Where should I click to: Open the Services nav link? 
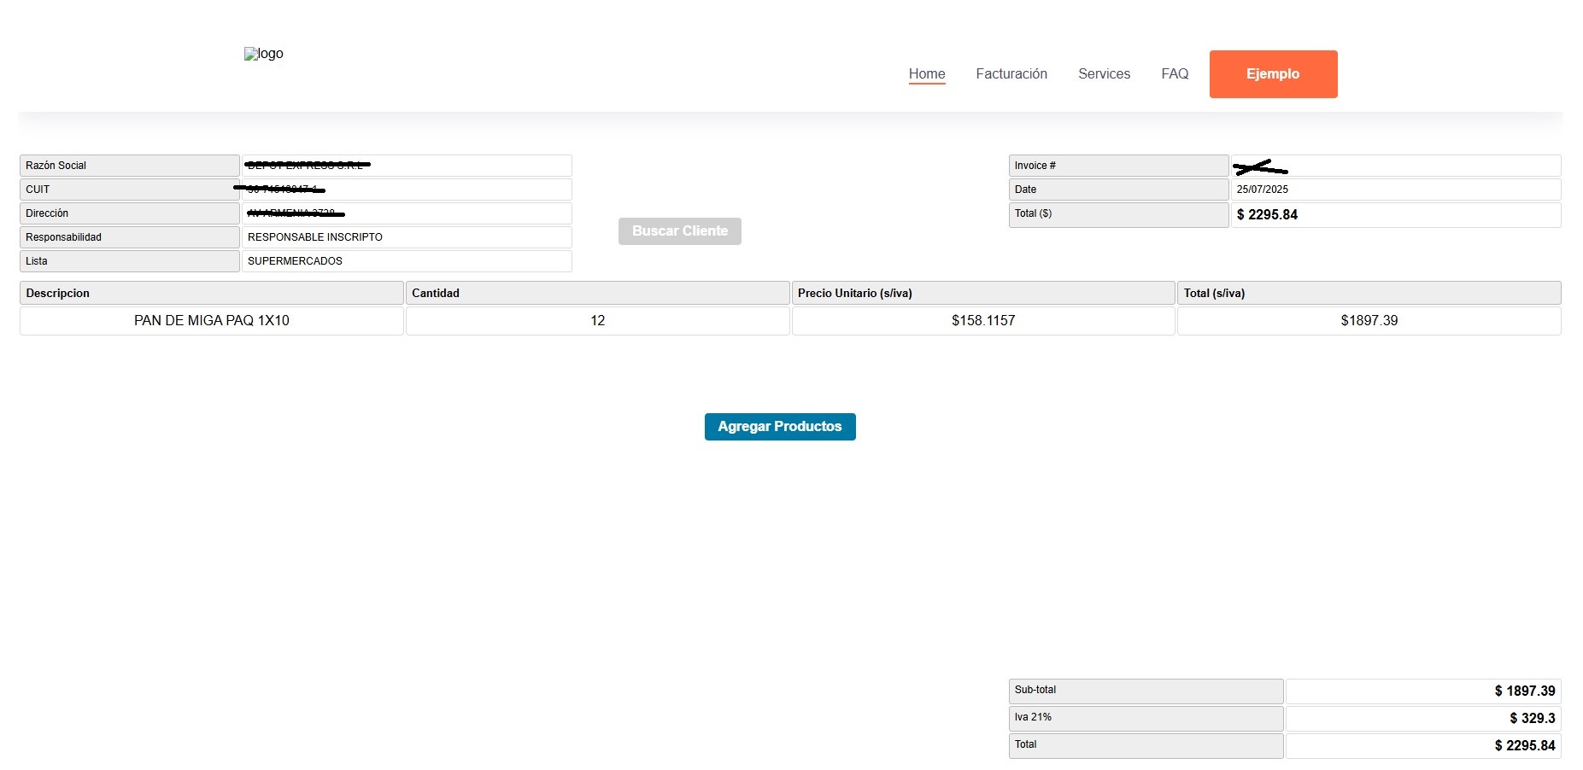[1104, 74]
